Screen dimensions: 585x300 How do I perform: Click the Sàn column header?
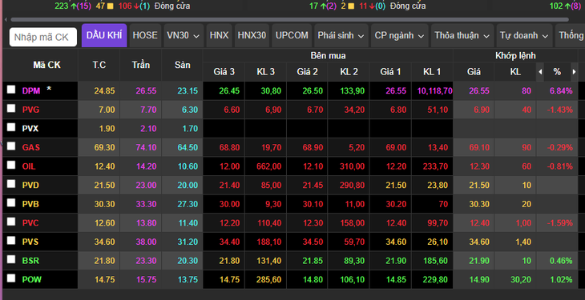183,65
